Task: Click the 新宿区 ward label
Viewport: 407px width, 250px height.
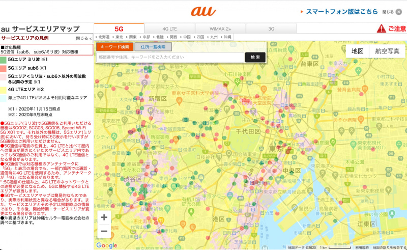Action: pyautogui.click(x=158, y=99)
